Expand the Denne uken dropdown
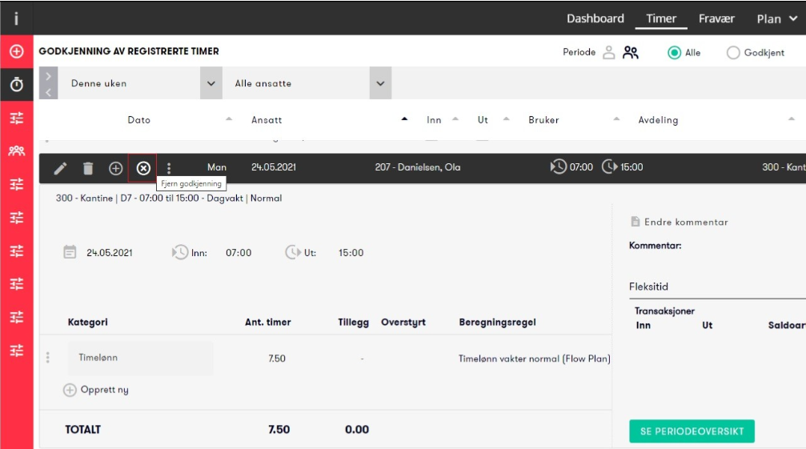The width and height of the screenshot is (806, 449). [x=211, y=83]
